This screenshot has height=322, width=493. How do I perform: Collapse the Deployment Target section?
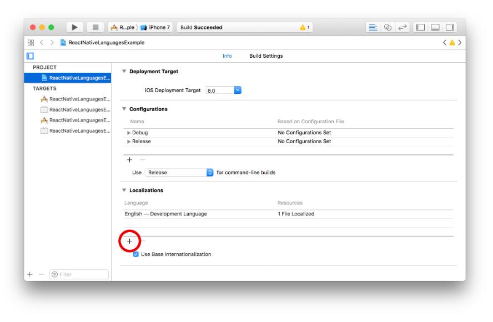[124, 72]
